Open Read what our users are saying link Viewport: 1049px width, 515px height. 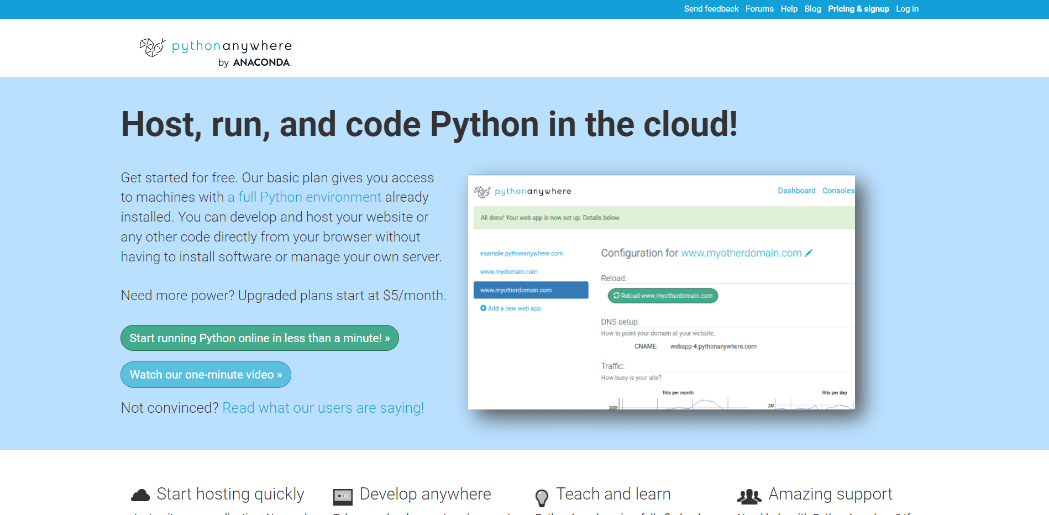click(x=323, y=408)
